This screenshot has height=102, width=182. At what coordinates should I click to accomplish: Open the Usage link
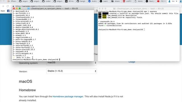(132, 62)
